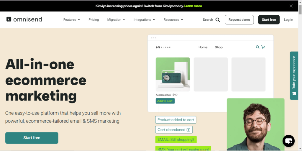Select Shop in the Lunar mockup
This screenshot has height=151, width=302.
(x=219, y=47)
